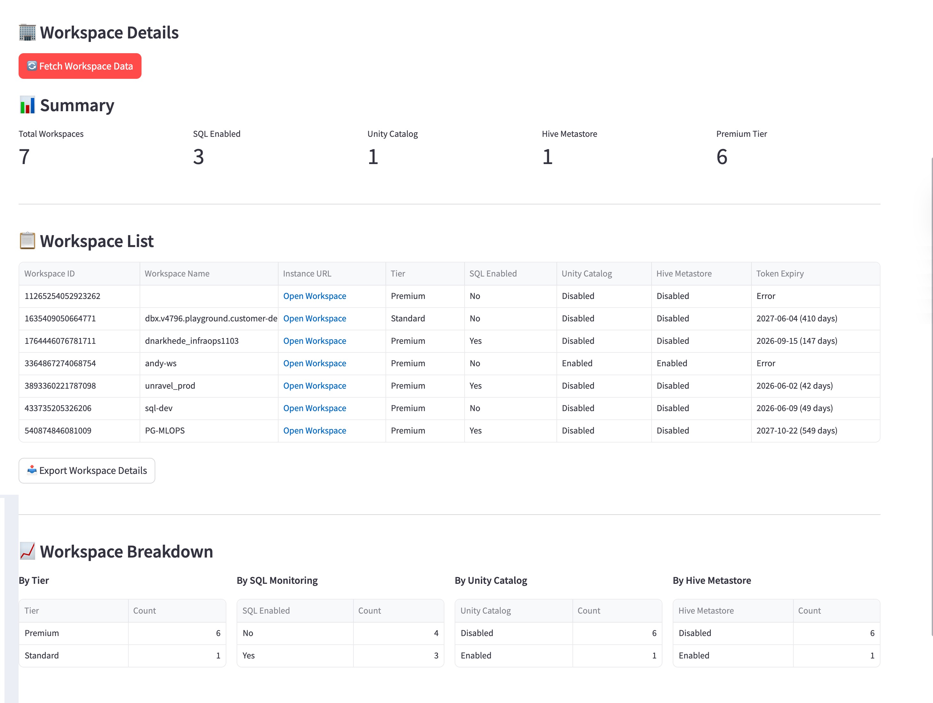Click the Export Workspace Details button
The width and height of the screenshot is (933, 703).
(86, 470)
